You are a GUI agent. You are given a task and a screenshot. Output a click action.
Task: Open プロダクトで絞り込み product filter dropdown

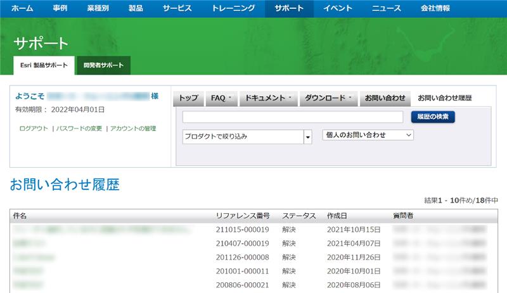[247, 137]
